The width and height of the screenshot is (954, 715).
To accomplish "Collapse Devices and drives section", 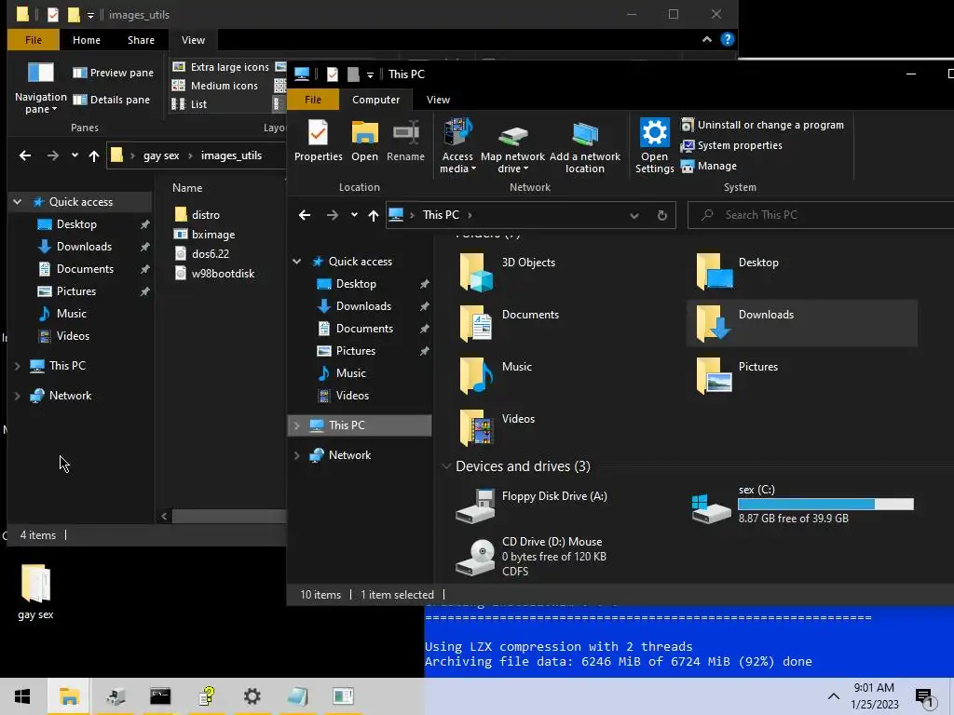I will click(x=446, y=466).
